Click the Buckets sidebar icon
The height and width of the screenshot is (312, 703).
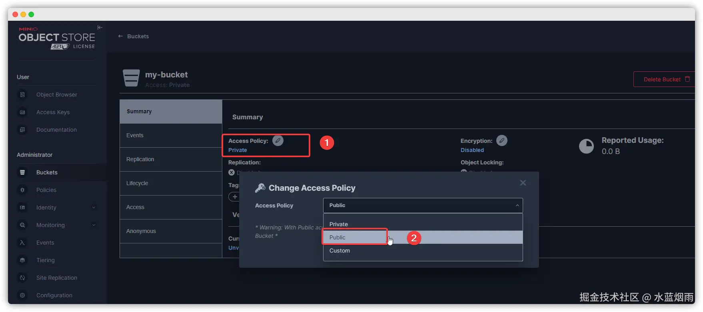click(22, 172)
